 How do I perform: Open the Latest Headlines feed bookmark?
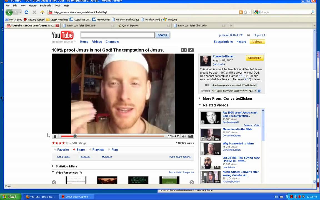pos(57,20)
